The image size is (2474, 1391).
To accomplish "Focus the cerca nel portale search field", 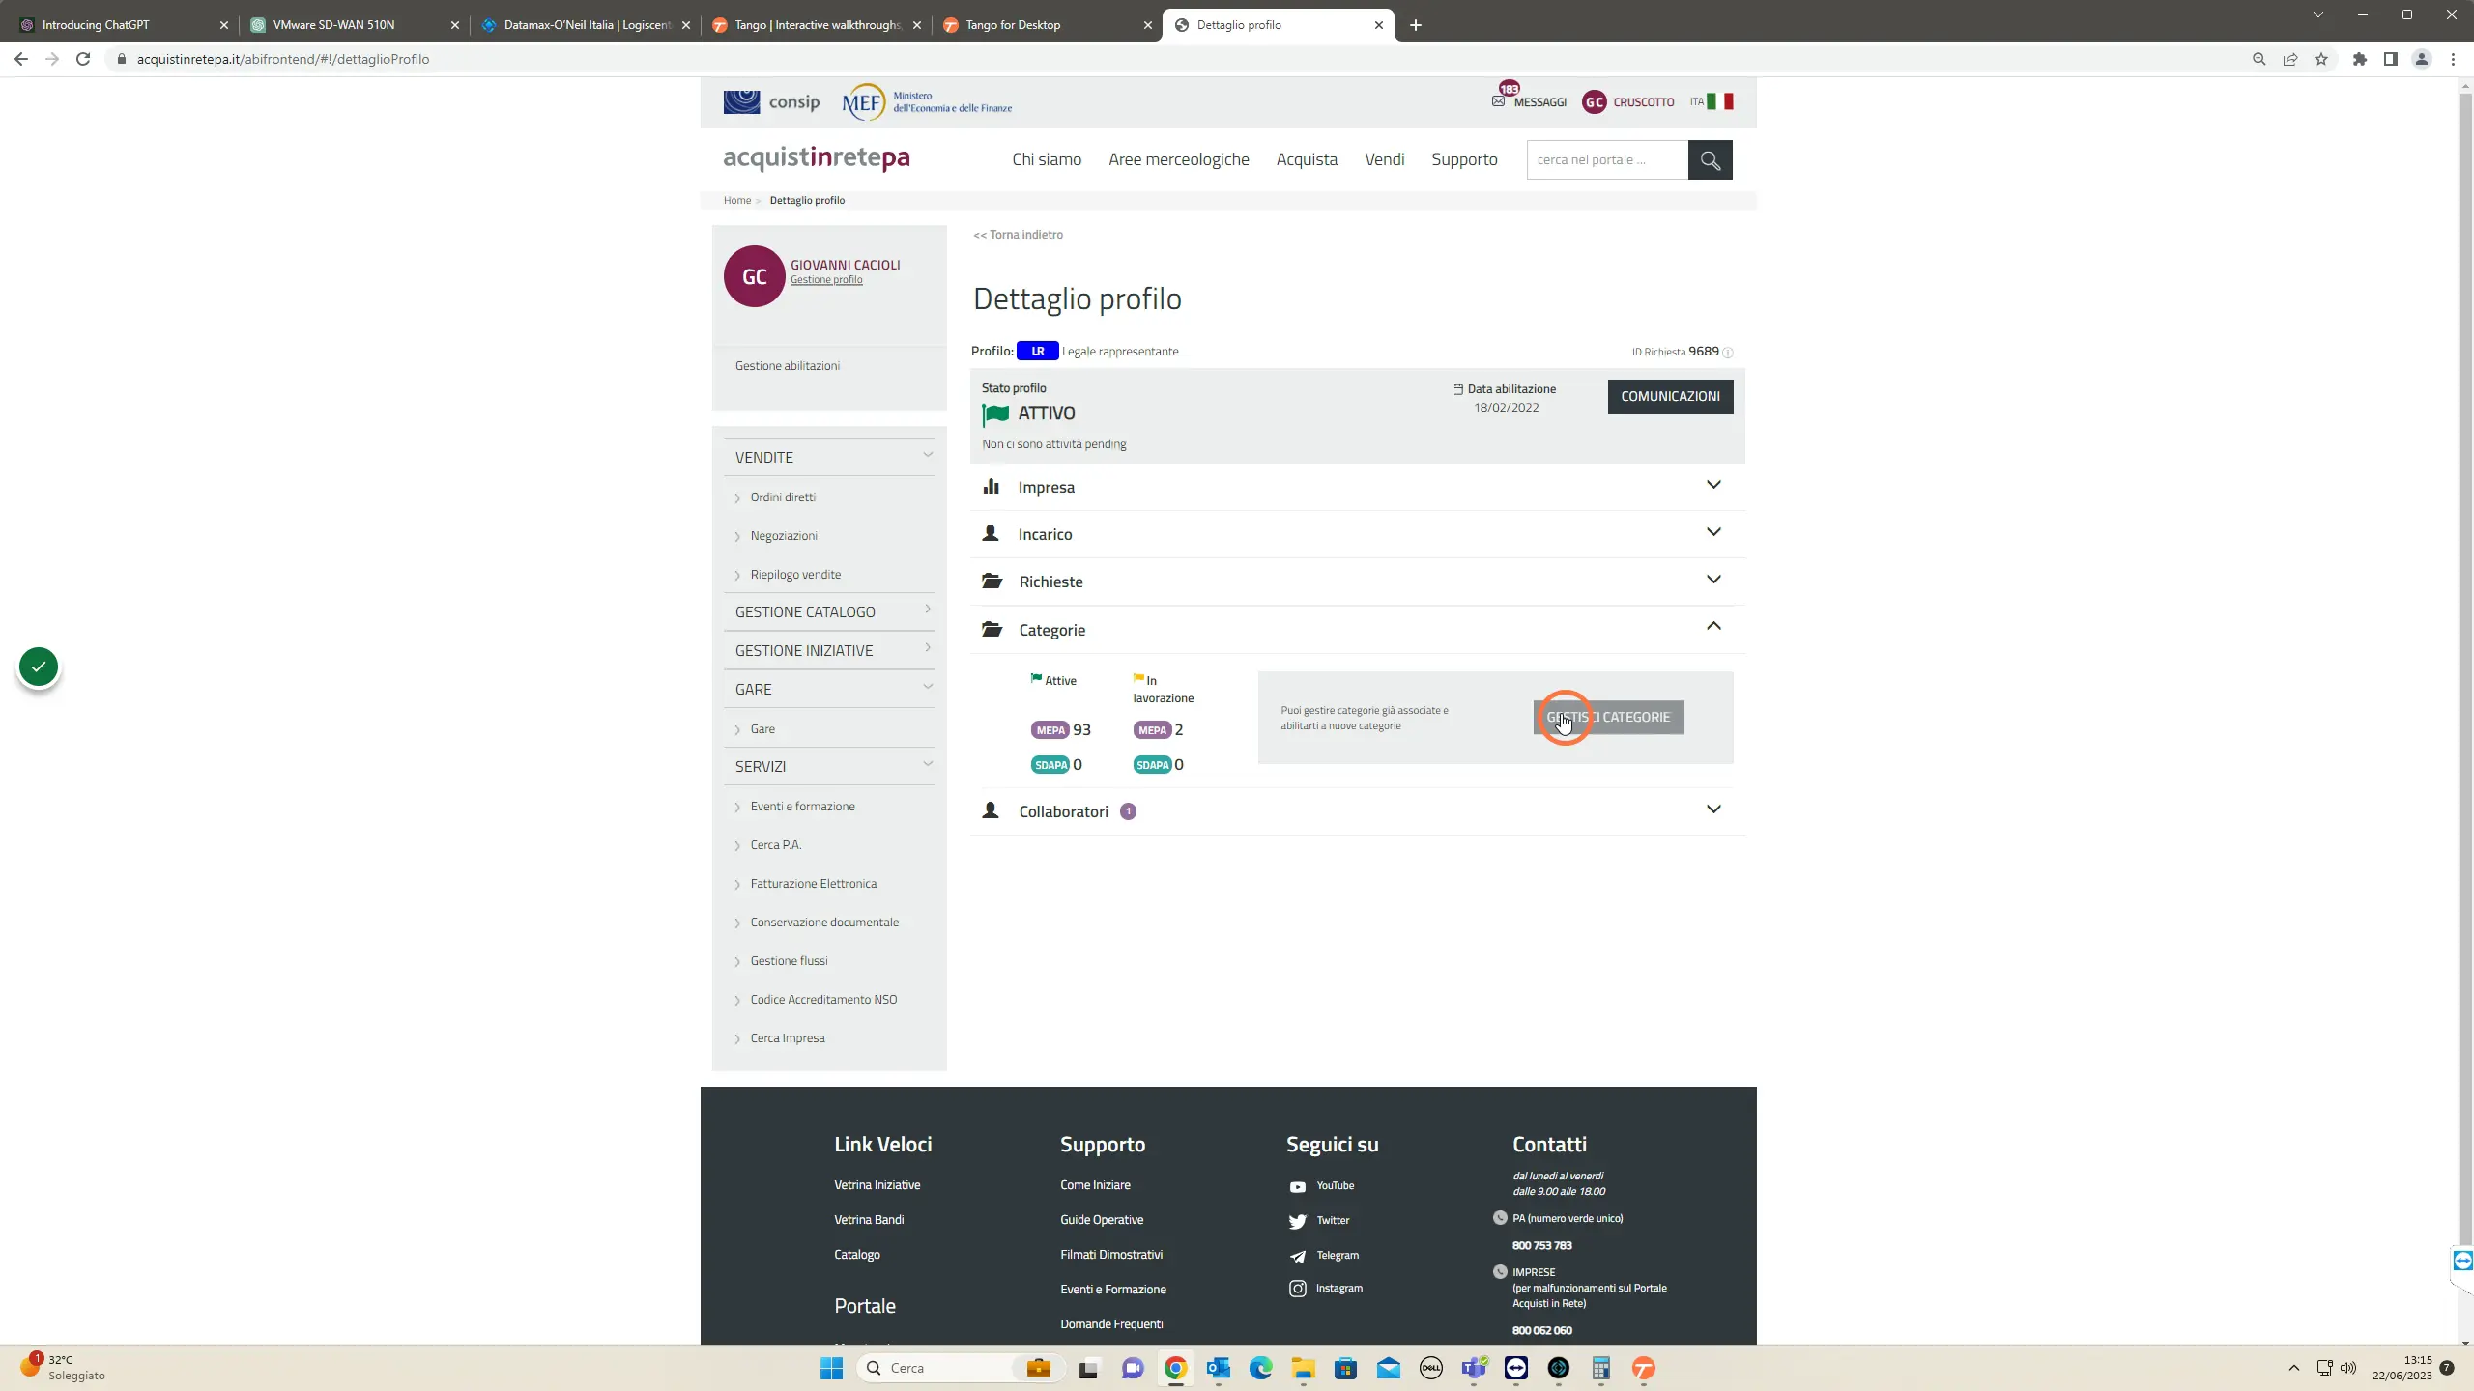I will click(x=1607, y=160).
